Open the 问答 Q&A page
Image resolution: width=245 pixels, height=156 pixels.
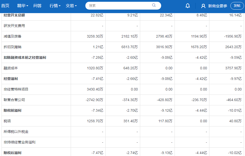coord(37,6)
